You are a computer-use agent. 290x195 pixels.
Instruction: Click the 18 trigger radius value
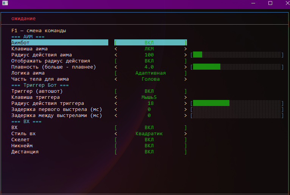pyautogui.click(x=151, y=103)
